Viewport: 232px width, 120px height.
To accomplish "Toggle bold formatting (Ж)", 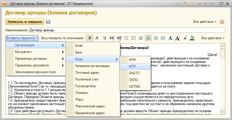I will point(90,38).
